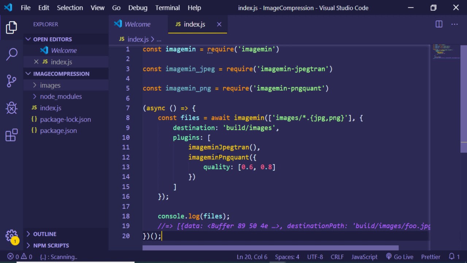
Task: Click the Manage gear icon
Action: (x=12, y=236)
